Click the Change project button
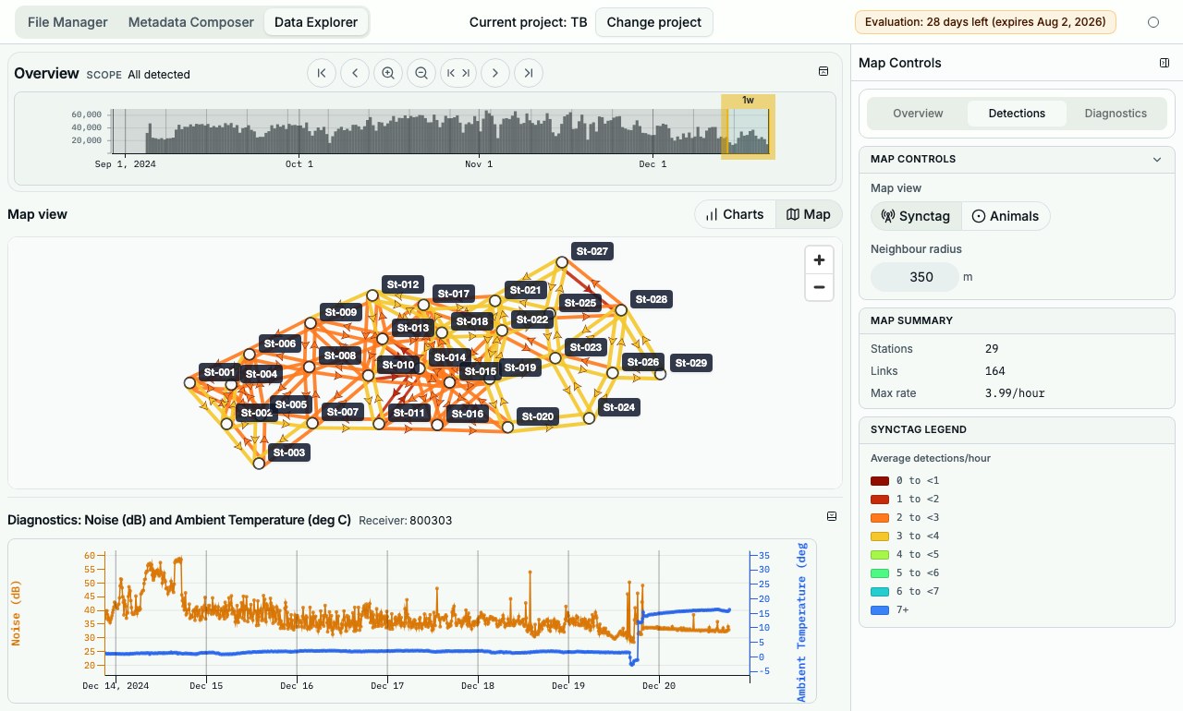This screenshot has height=711, width=1183. 654,22
